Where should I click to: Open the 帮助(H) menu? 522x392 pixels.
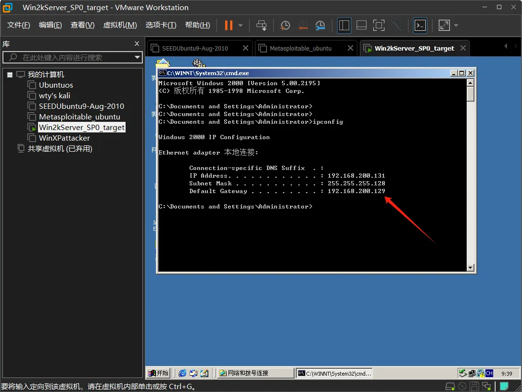coord(197,25)
